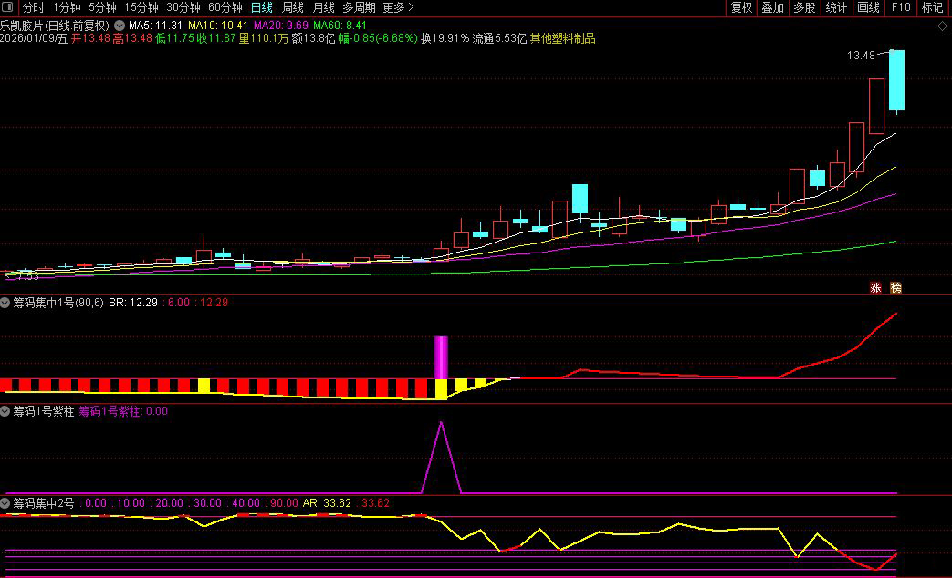Open the 标记 marker tool
This screenshot has width=952, height=578.
tap(932, 8)
